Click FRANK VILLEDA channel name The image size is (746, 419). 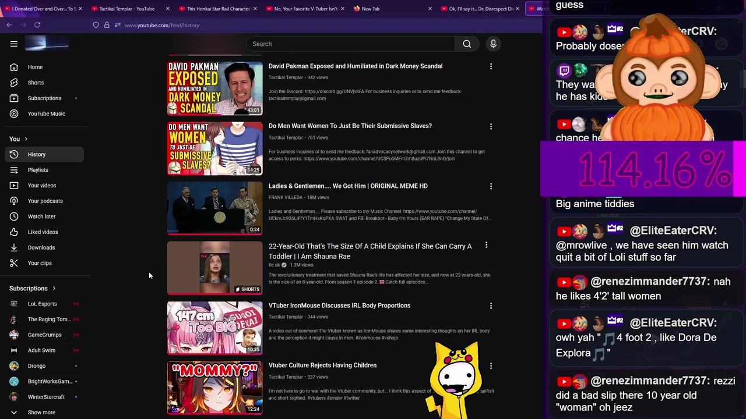pos(285,197)
